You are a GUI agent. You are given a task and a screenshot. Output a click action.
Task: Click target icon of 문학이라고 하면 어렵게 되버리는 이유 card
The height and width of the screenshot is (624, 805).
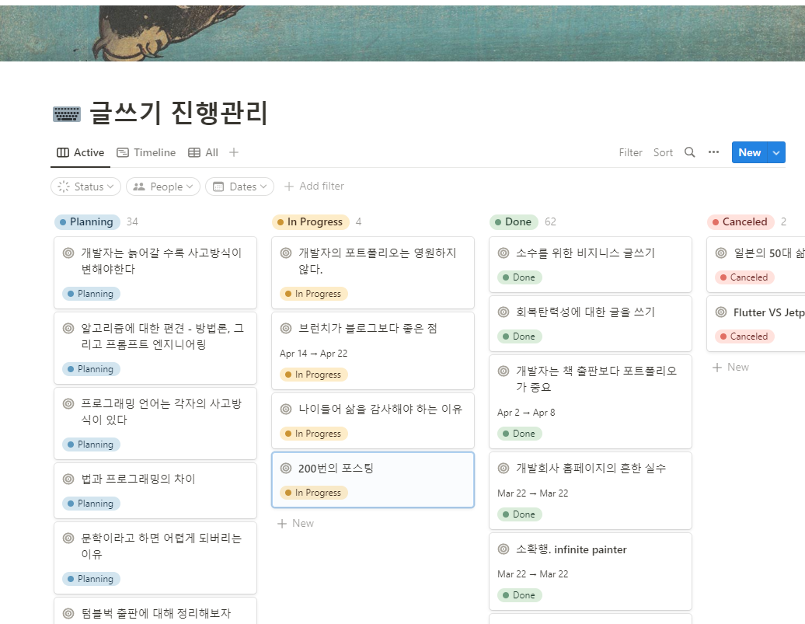(68, 538)
